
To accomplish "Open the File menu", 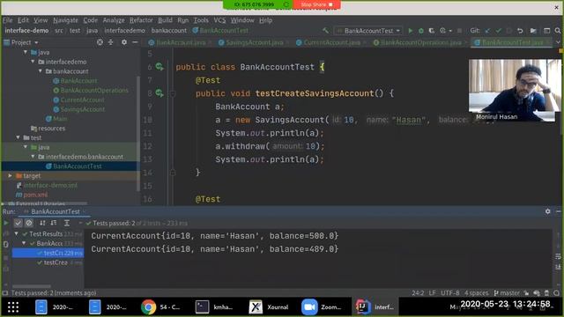I will click(x=8, y=20).
